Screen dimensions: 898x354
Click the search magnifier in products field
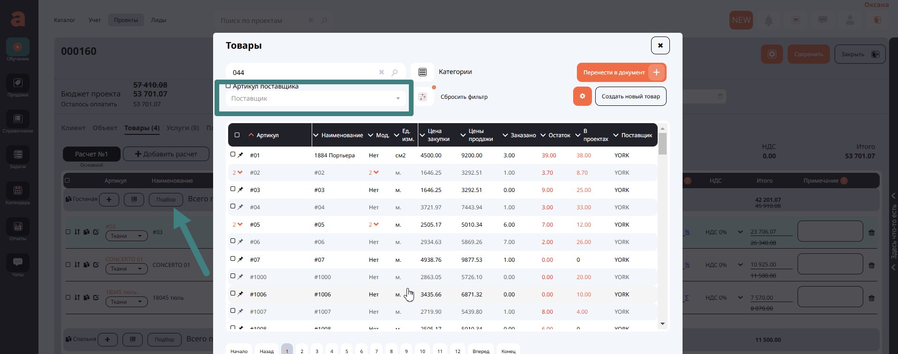(x=395, y=73)
